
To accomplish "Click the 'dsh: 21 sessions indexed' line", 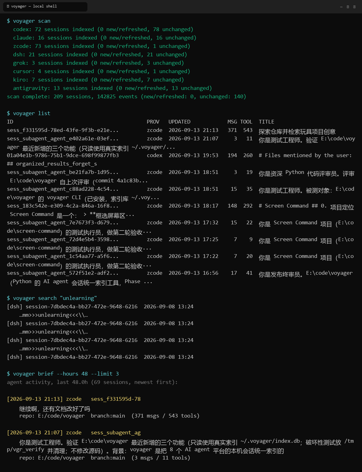I will coord(100,54).
